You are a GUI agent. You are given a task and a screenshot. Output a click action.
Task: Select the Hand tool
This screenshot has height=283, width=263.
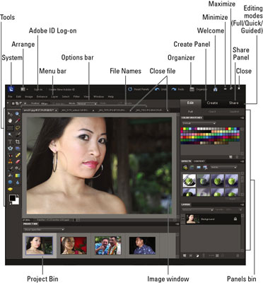10,121
